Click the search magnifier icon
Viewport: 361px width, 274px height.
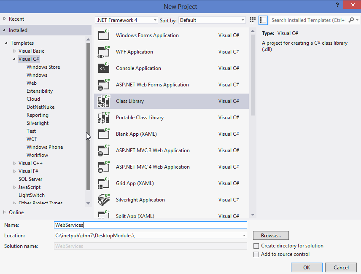click(351, 20)
